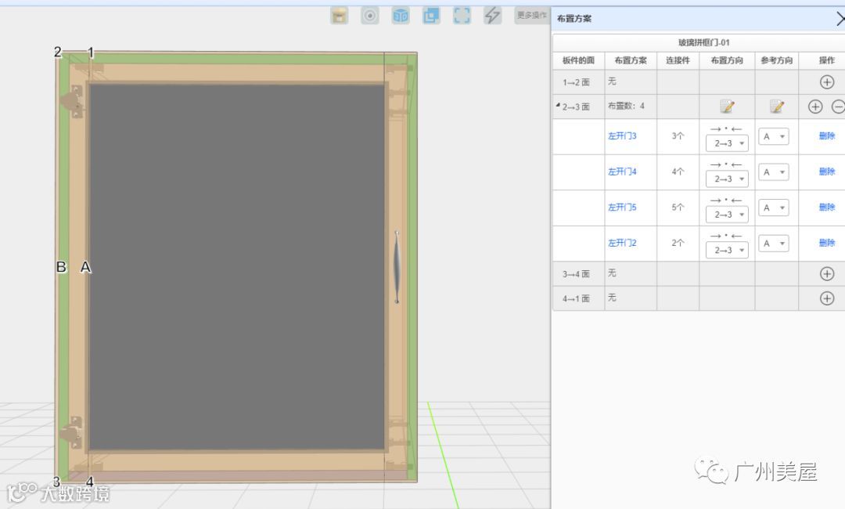
Task: Open direction dropdown 2→3 for 左开门3
Action: (x=727, y=143)
